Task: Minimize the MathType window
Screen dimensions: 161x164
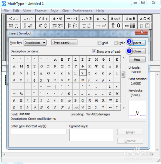Action: click(x=135, y=3)
